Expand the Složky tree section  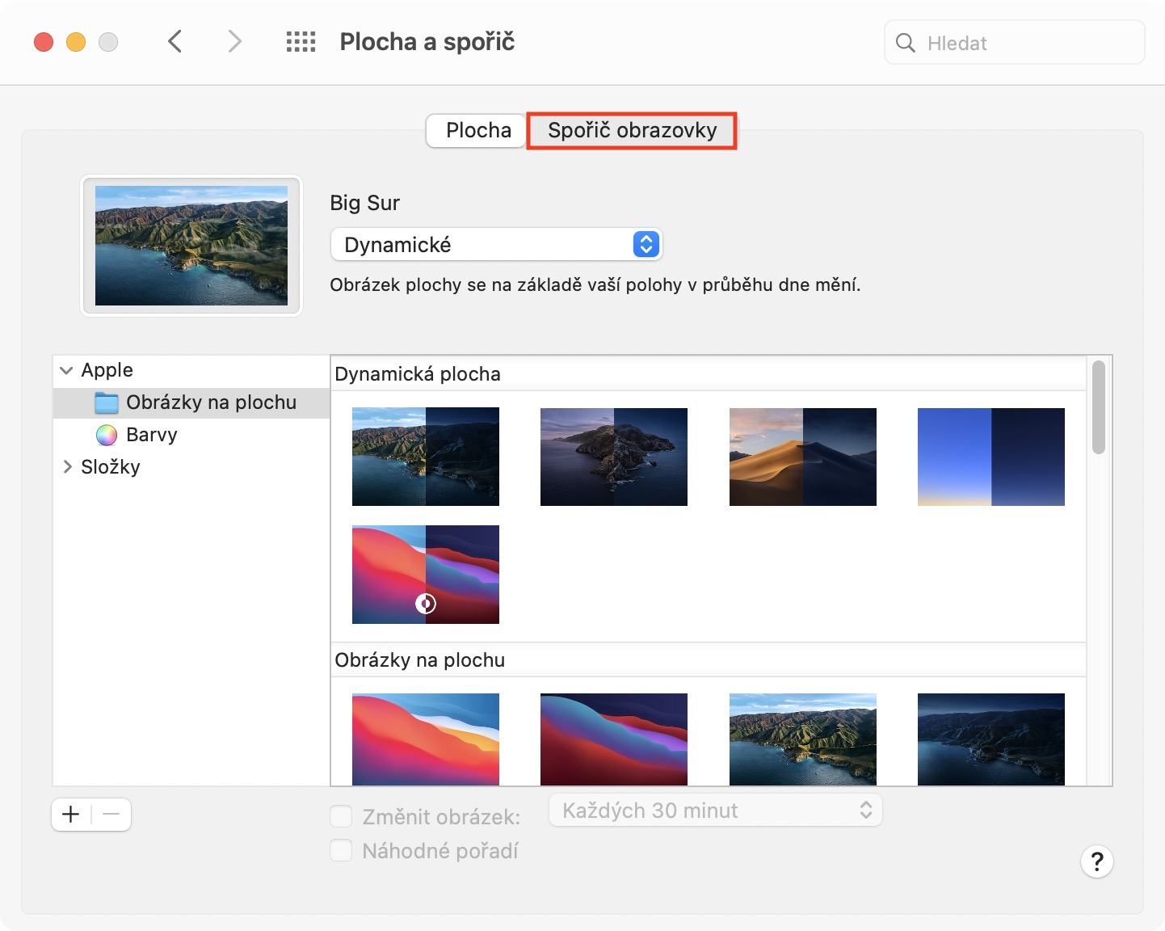click(x=67, y=467)
